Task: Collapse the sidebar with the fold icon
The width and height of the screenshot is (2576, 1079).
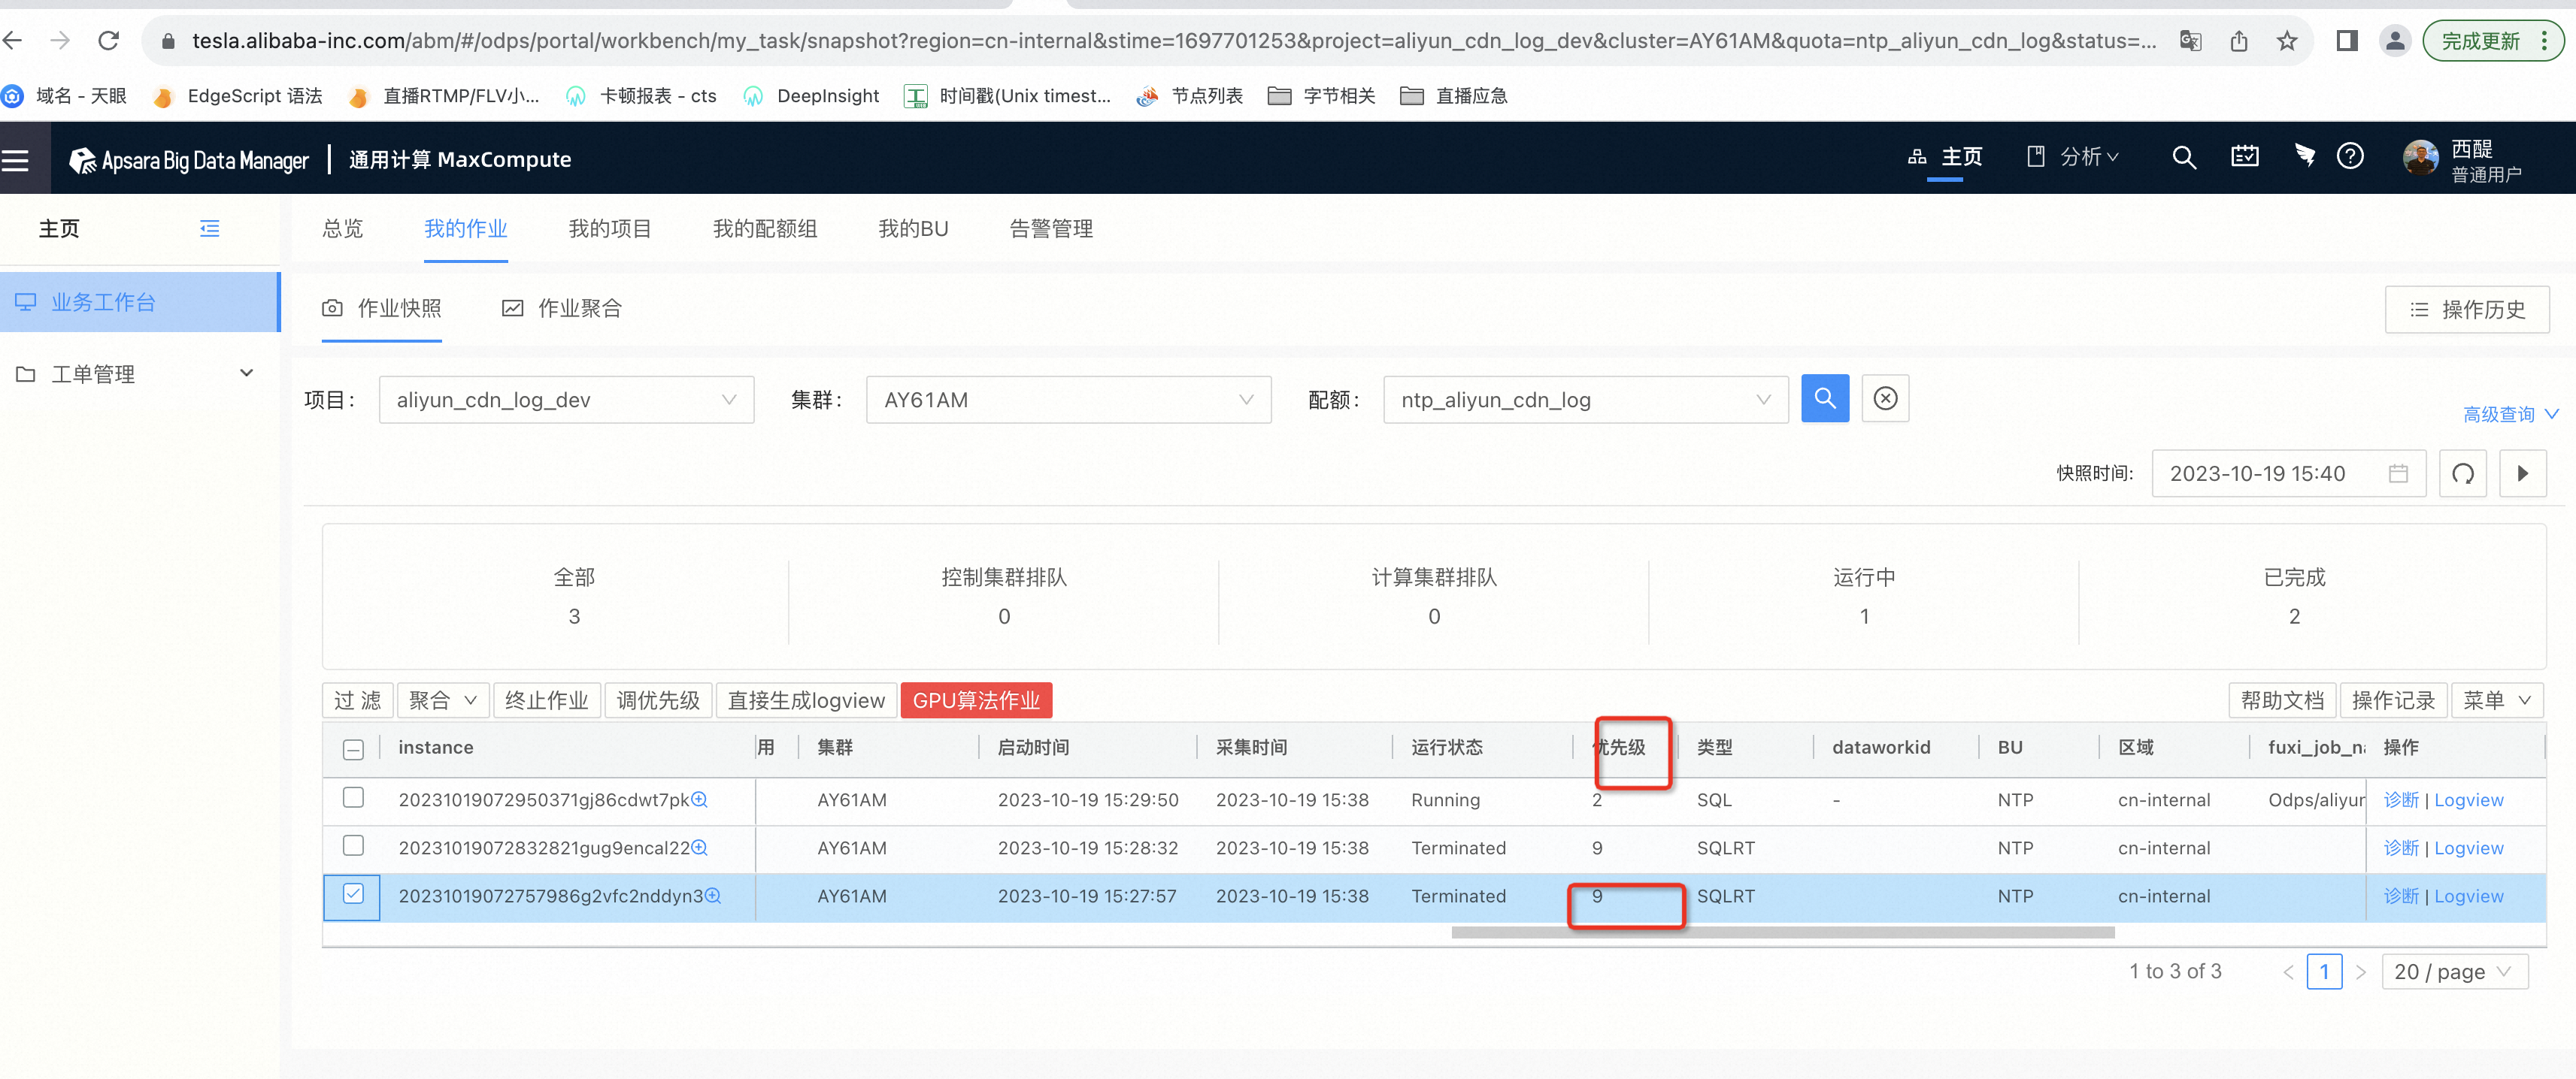Action: 209,228
